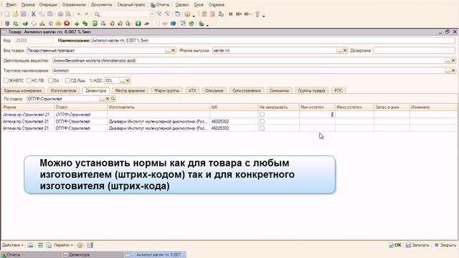Click the yellow question help icon at bottom

[80, 245]
